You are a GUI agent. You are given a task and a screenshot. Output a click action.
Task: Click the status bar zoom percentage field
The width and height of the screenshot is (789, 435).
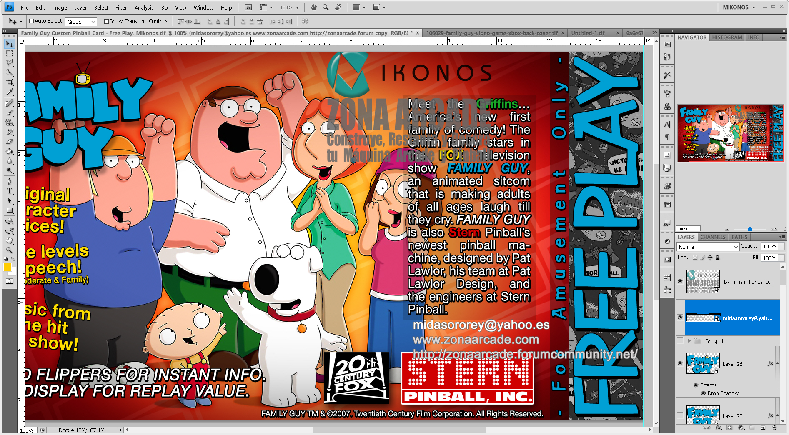(27, 430)
